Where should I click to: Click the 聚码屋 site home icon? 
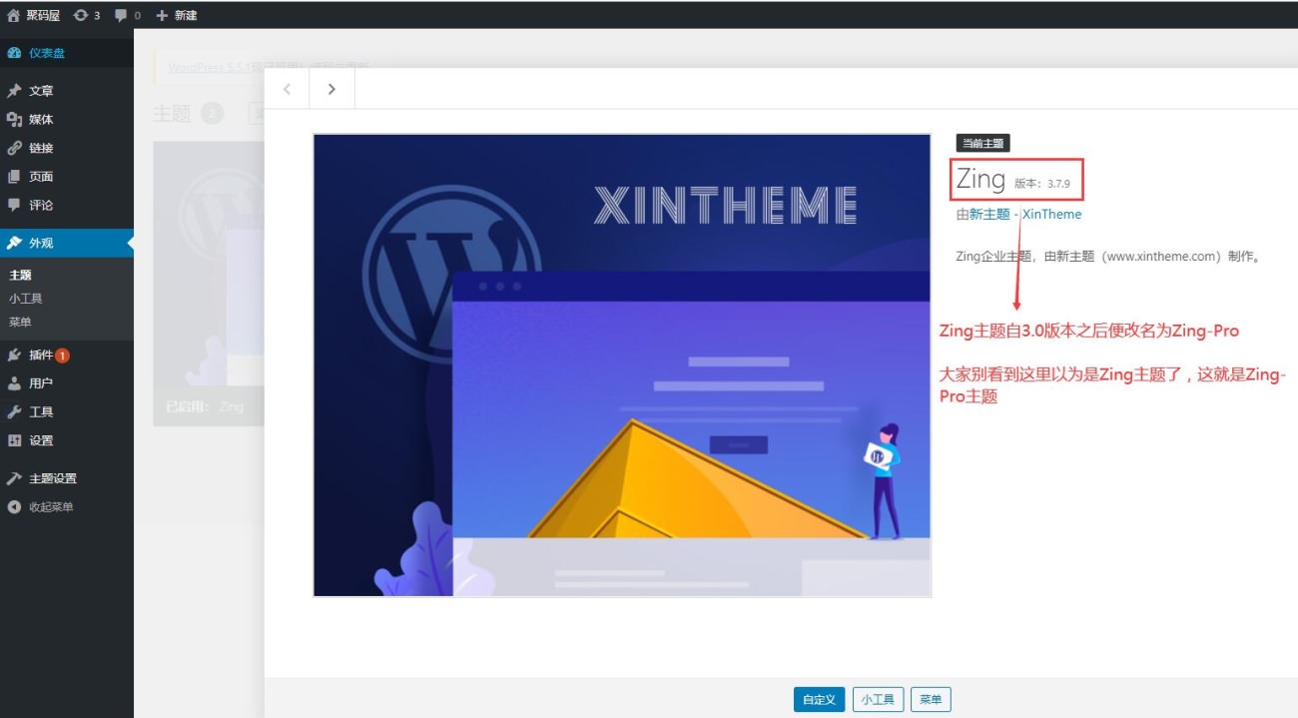pos(14,15)
